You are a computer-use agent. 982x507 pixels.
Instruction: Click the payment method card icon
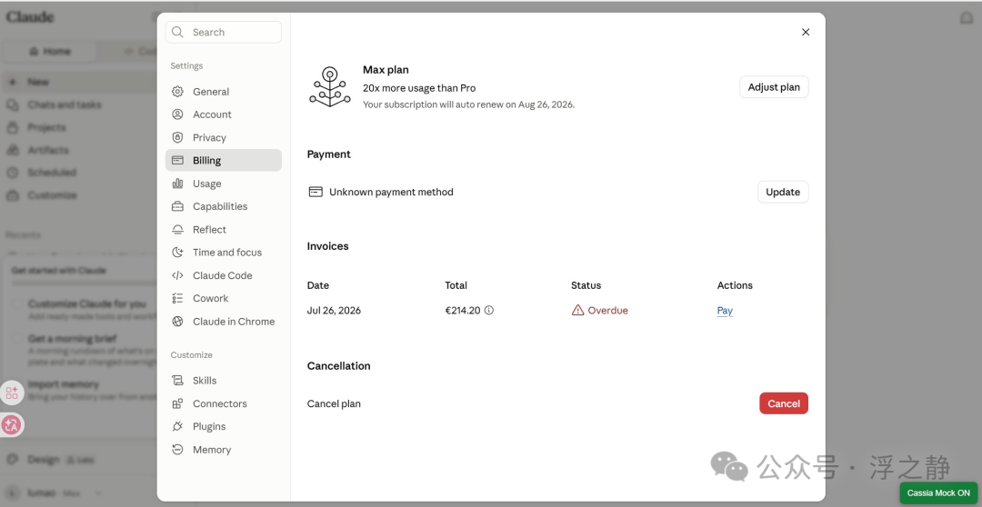point(316,192)
